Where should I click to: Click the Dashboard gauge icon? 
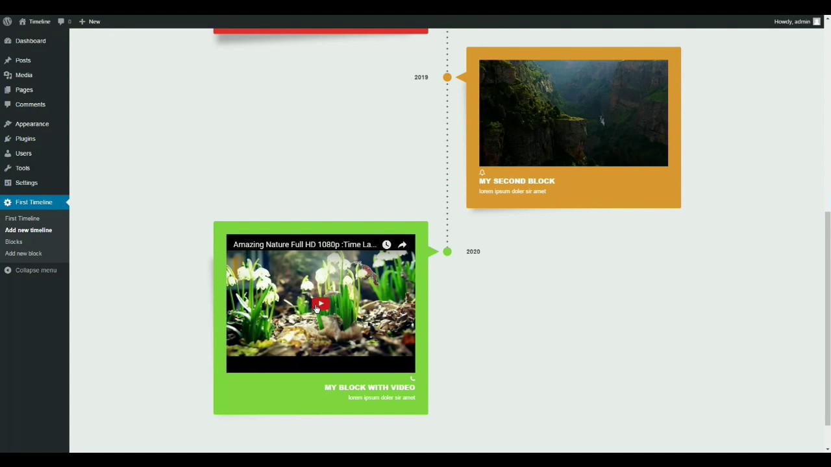coord(8,41)
